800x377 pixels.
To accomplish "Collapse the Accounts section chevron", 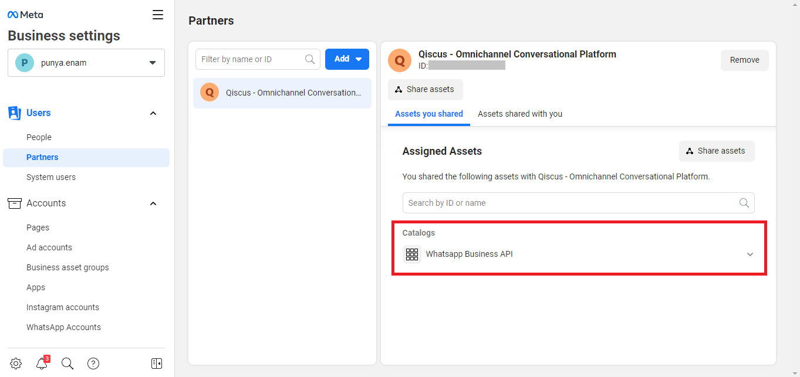I will click(153, 203).
